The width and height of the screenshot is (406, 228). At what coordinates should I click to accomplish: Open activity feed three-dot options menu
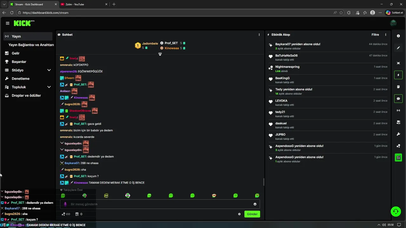click(x=386, y=35)
